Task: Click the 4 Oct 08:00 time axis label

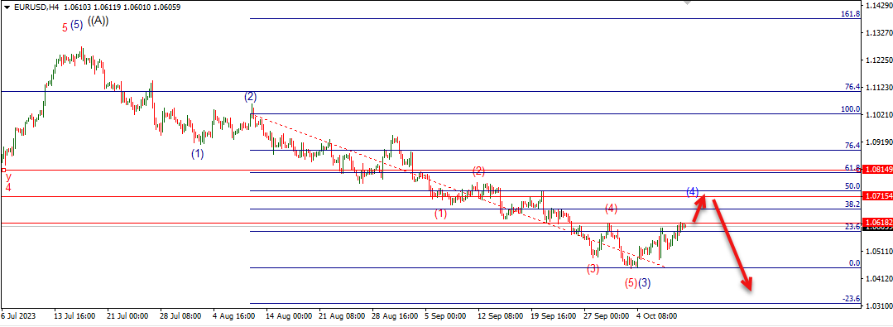Action: 656,315
